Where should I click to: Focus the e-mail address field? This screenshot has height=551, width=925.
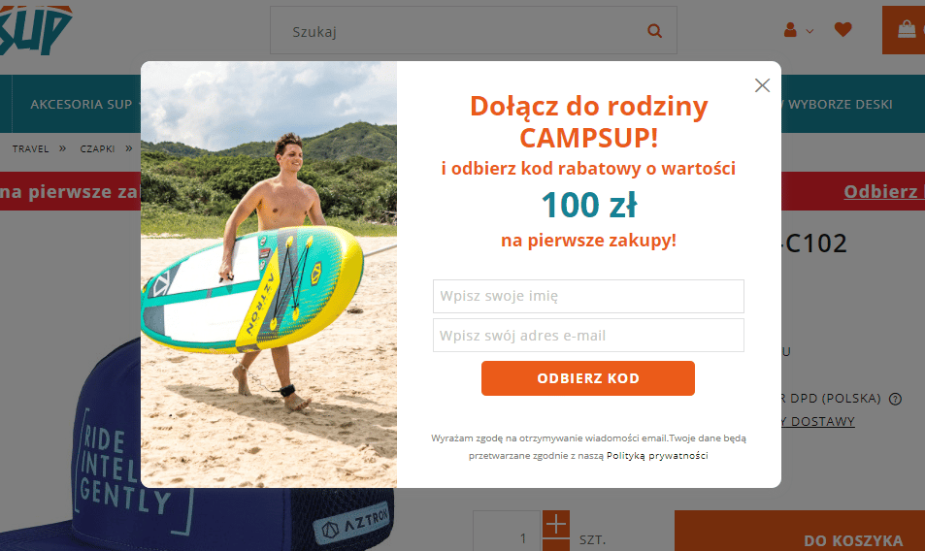tap(588, 336)
